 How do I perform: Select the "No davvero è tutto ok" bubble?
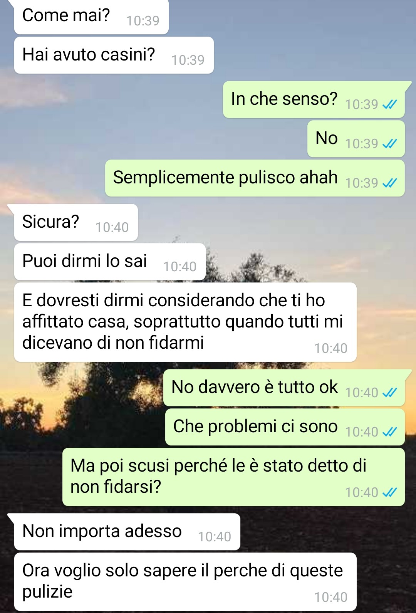pyautogui.click(x=284, y=388)
